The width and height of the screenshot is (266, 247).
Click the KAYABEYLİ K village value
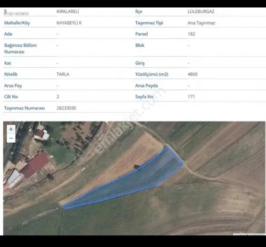tap(69, 23)
